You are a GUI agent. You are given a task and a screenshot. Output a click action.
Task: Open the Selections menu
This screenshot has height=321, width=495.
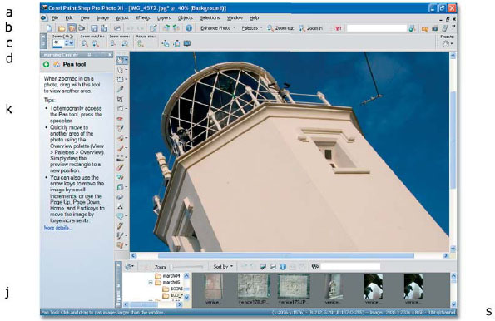point(210,18)
